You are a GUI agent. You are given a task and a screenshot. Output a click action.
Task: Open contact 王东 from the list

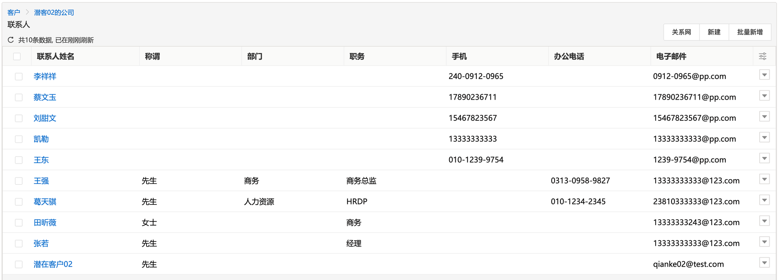tap(41, 160)
